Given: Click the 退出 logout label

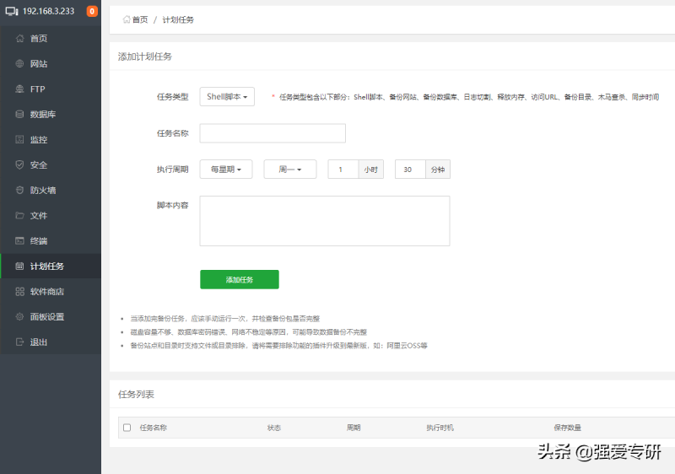Looking at the screenshot, I should pos(39,342).
